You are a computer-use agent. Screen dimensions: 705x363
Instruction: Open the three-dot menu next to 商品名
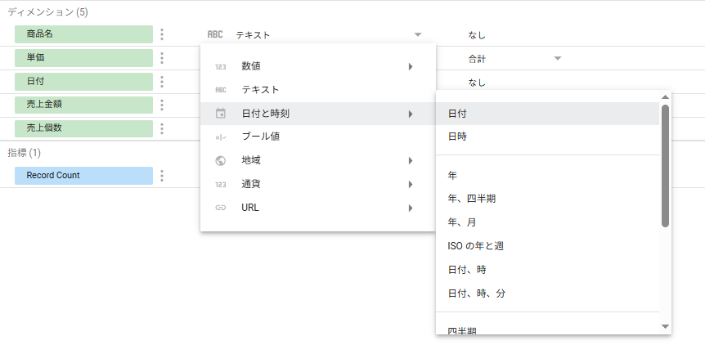(x=162, y=34)
